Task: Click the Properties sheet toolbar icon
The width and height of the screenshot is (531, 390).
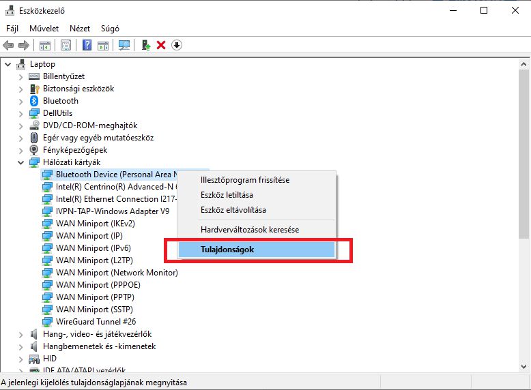Action: point(66,45)
